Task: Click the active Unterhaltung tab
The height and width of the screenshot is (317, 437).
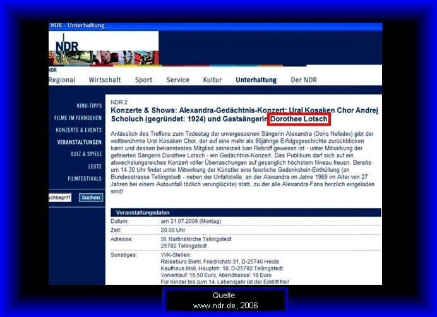Action: point(256,80)
